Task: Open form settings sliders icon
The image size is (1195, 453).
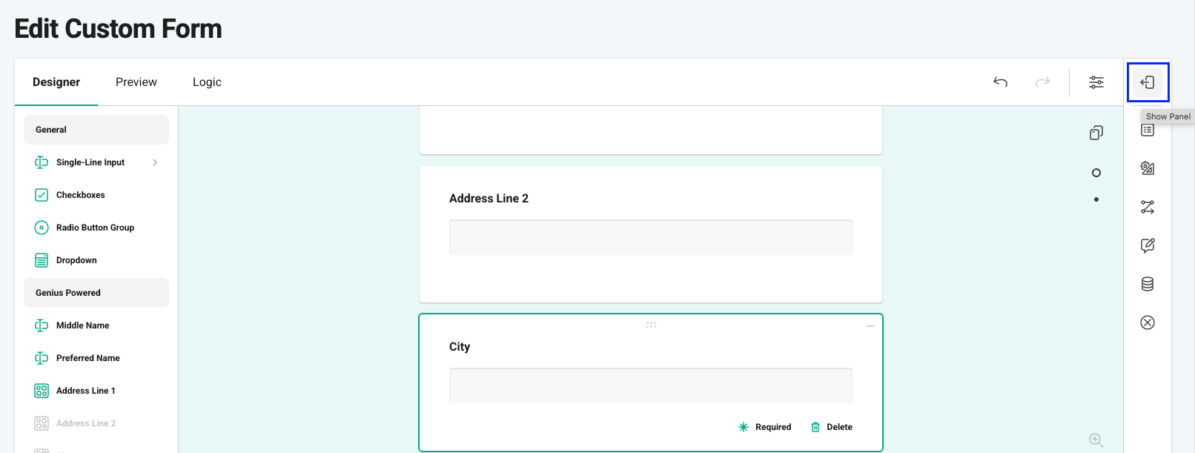Action: (1096, 82)
